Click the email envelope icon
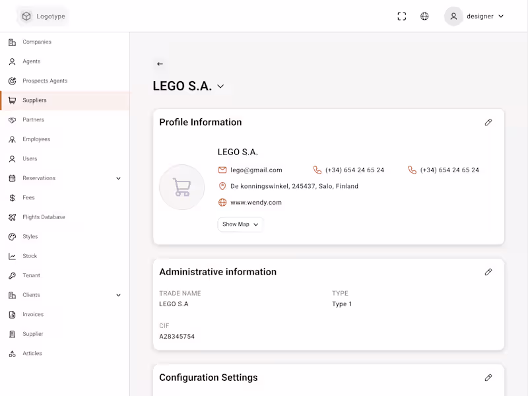This screenshot has width=528, height=396. click(x=222, y=170)
